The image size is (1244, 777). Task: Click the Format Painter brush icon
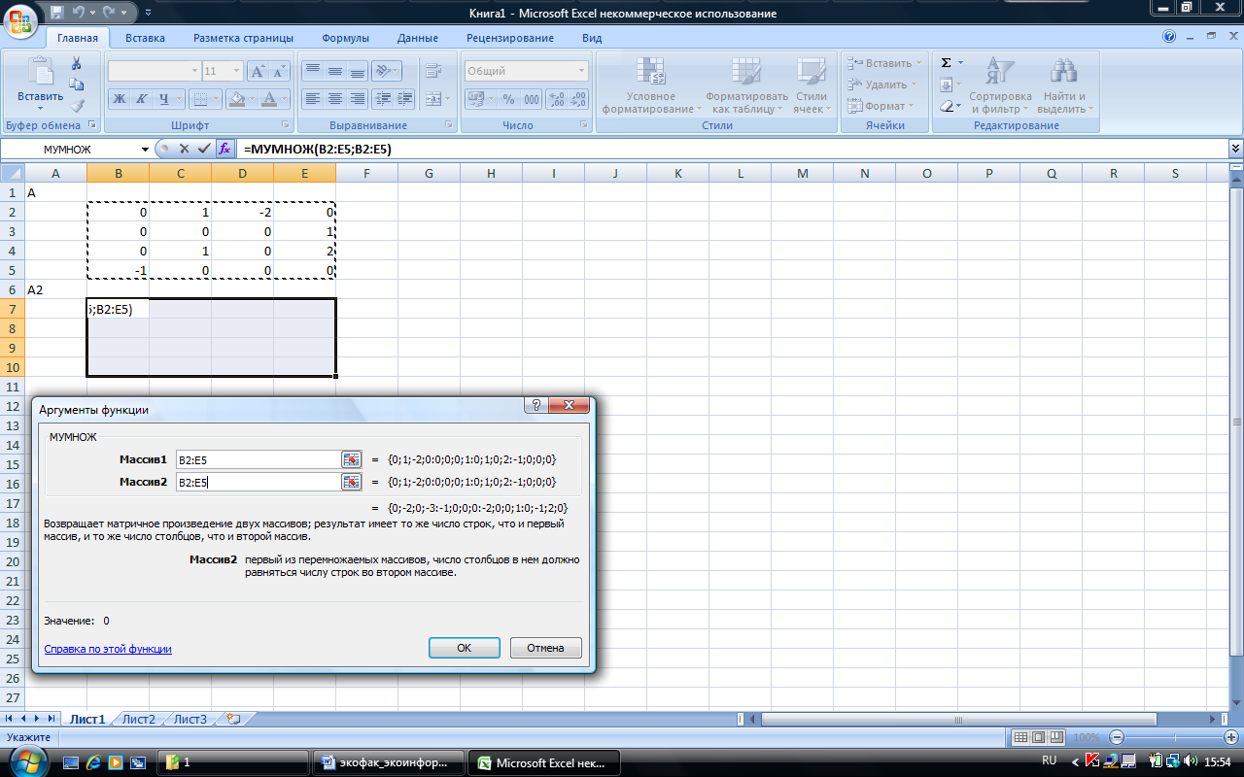77,106
